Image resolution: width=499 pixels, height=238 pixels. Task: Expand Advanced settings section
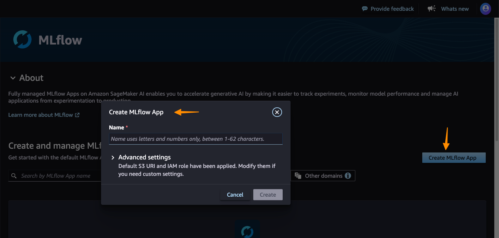click(113, 158)
